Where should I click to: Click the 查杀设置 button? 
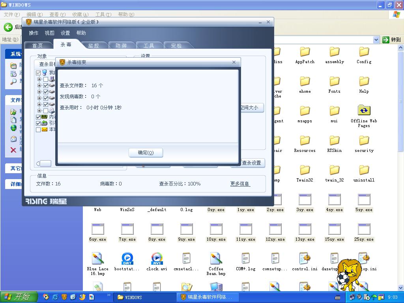[x=251, y=163]
